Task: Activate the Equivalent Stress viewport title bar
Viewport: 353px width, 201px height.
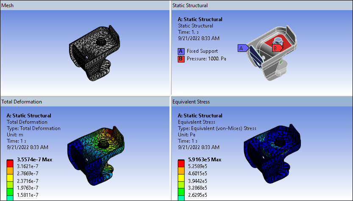Action: (262, 102)
